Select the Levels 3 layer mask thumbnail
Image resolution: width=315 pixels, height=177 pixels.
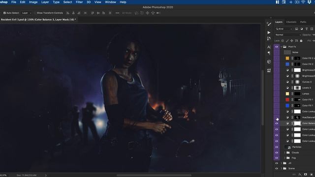[297, 88]
